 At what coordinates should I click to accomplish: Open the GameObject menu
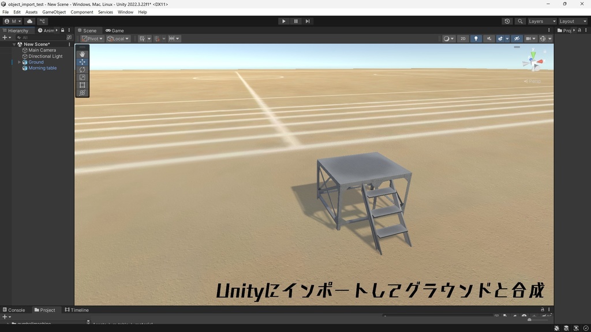[x=53, y=12]
